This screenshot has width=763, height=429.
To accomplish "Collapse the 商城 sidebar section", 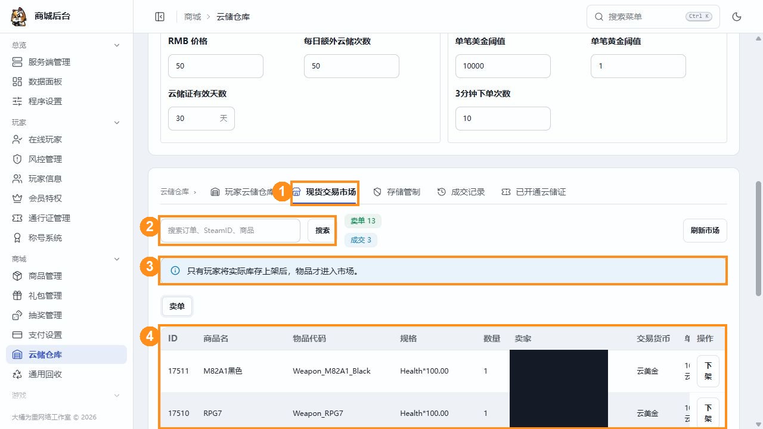I will 117,259.
